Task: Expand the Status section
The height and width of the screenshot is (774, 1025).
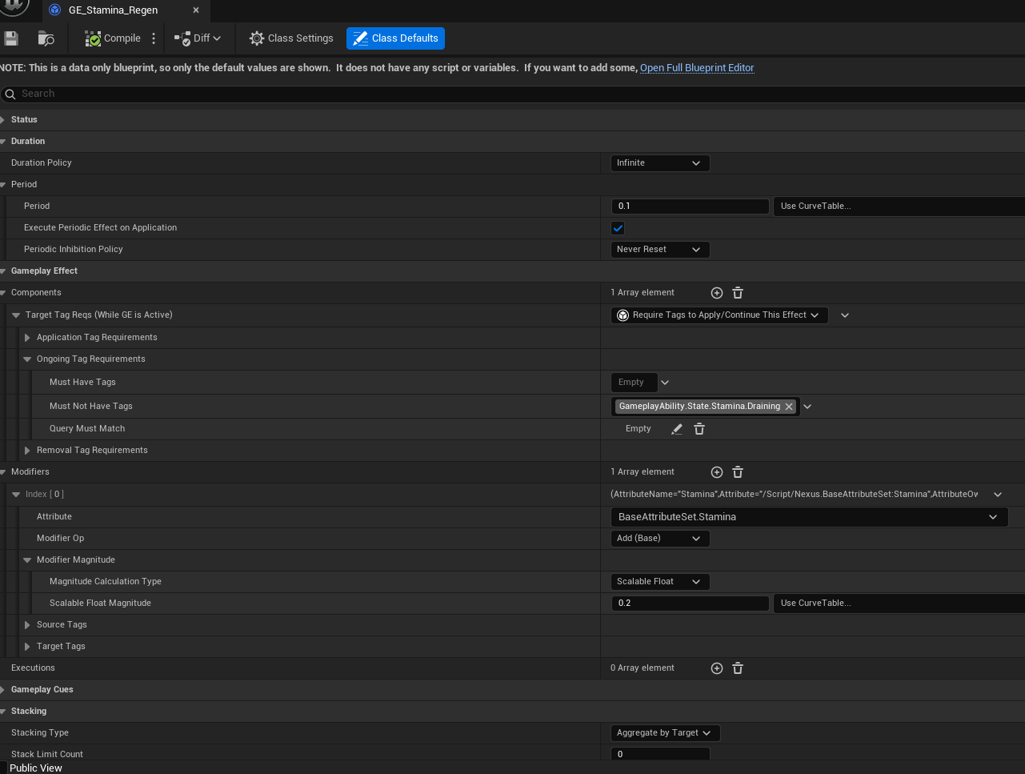Action: coord(3,119)
